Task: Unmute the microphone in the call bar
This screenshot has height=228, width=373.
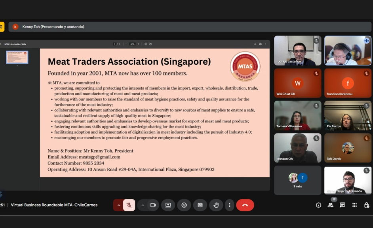Action: 129,205
